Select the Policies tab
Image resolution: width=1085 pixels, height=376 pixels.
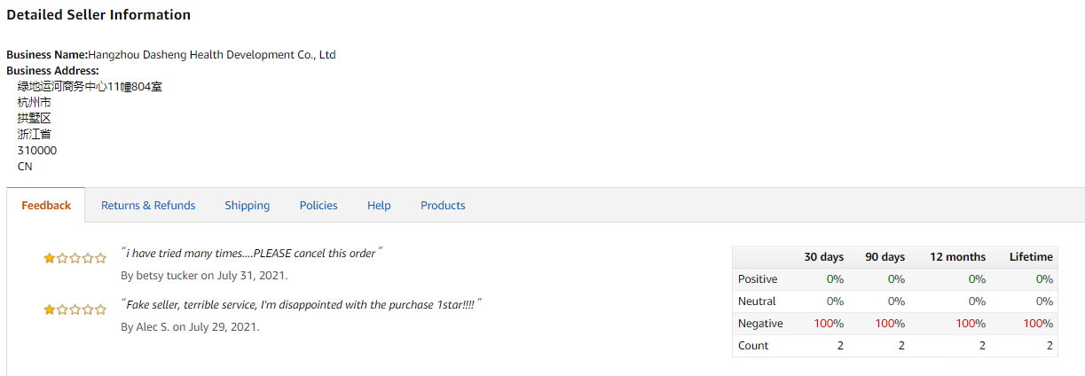(318, 206)
